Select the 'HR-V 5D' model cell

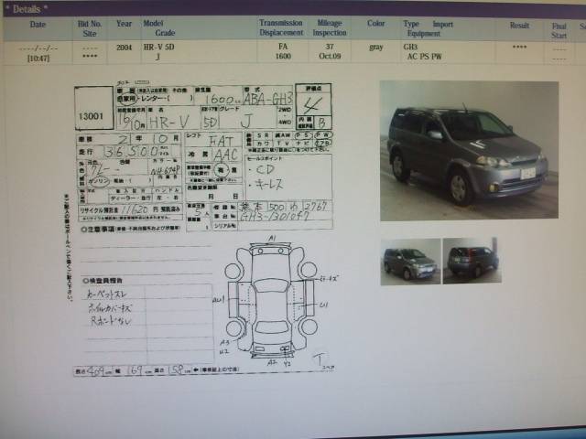click(158, 47)
